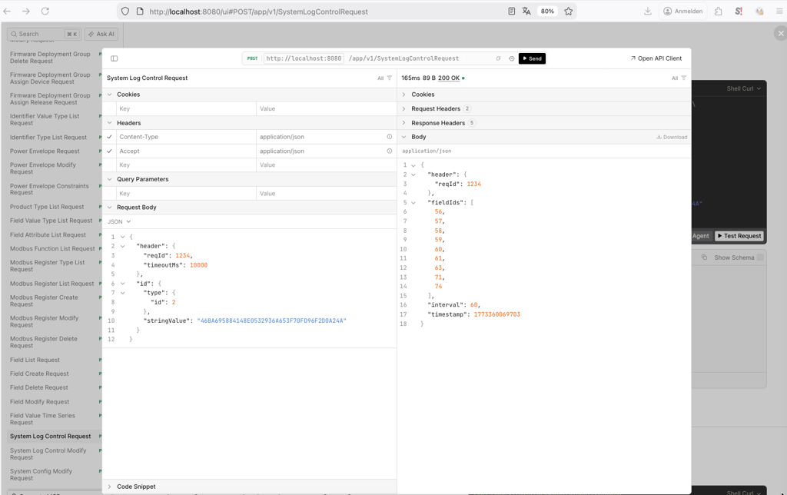Click info icon on Accept header row

pos(390,151)
